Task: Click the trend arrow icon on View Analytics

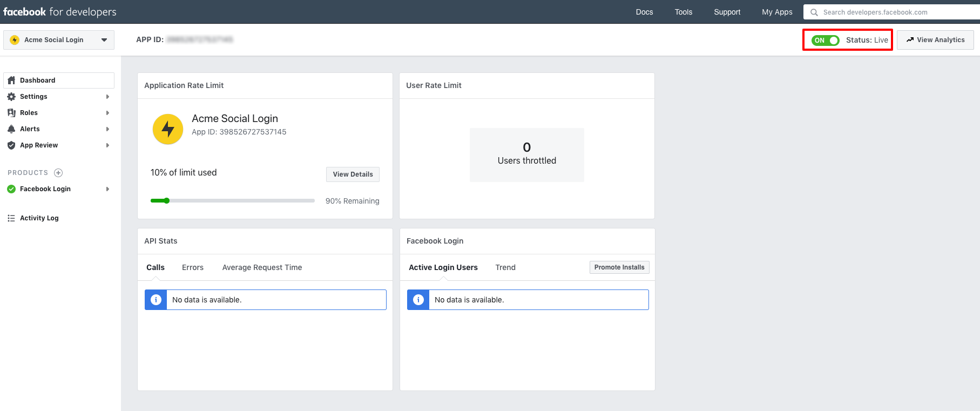Action: click(910, 40)
